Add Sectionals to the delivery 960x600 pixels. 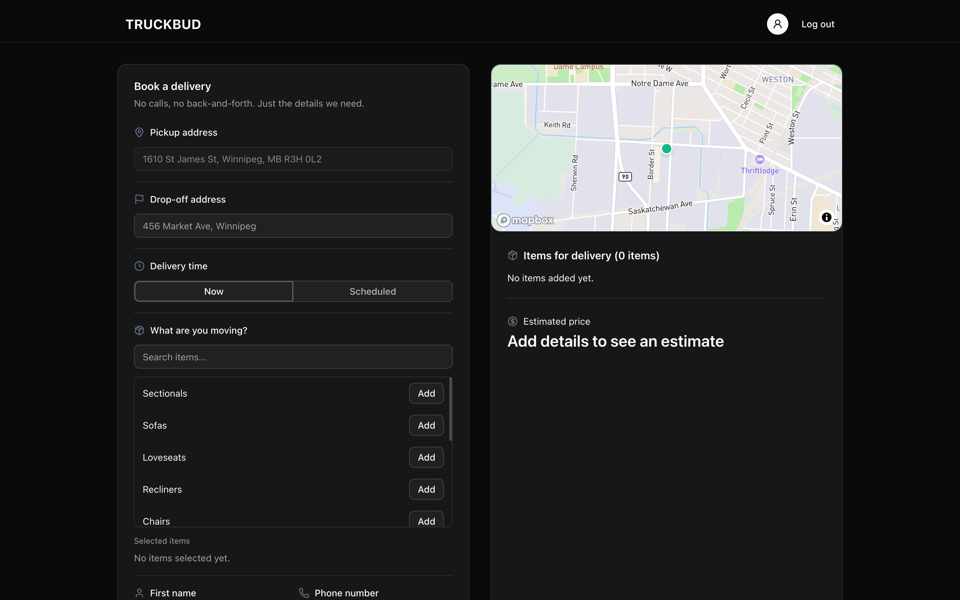tap(426, 393)
